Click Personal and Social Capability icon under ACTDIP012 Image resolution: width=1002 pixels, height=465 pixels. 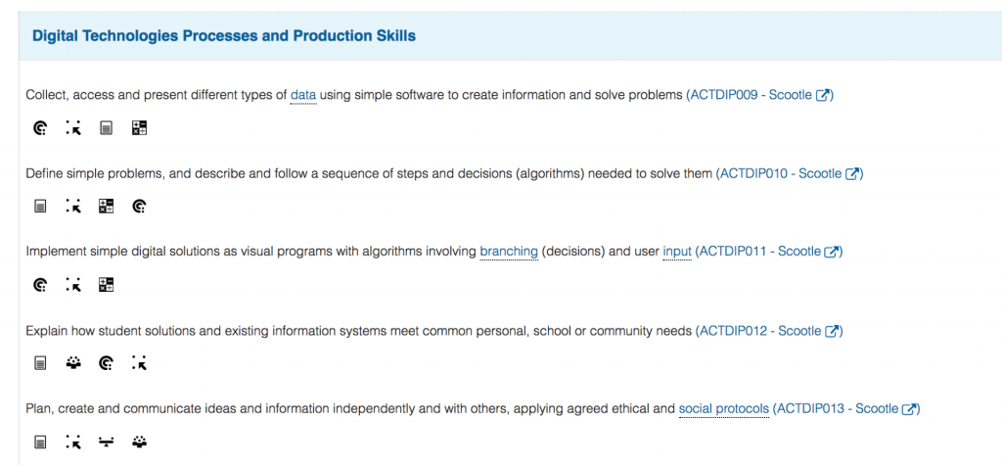73,363
